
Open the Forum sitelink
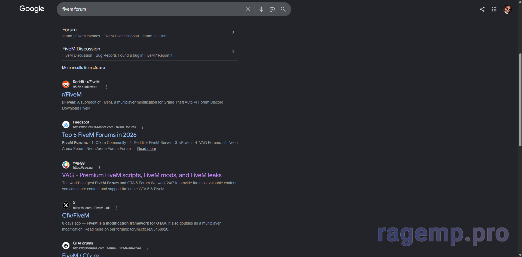click(69, 30)
